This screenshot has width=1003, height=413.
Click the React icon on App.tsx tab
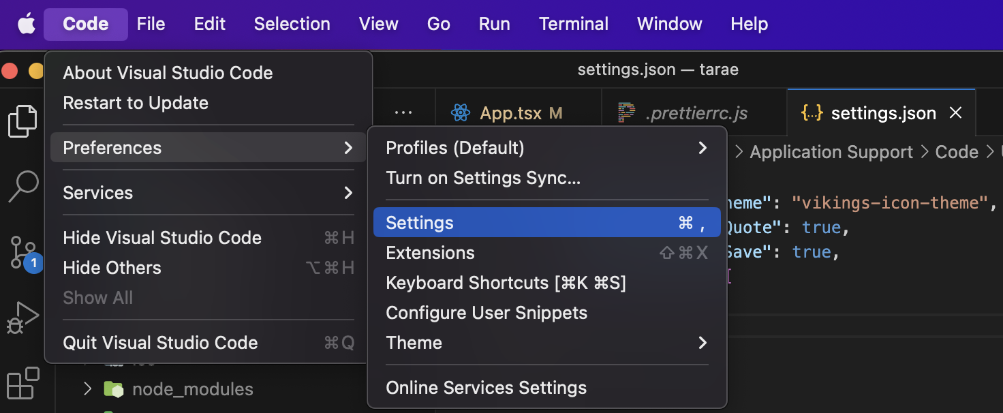[x=461, y=113]
